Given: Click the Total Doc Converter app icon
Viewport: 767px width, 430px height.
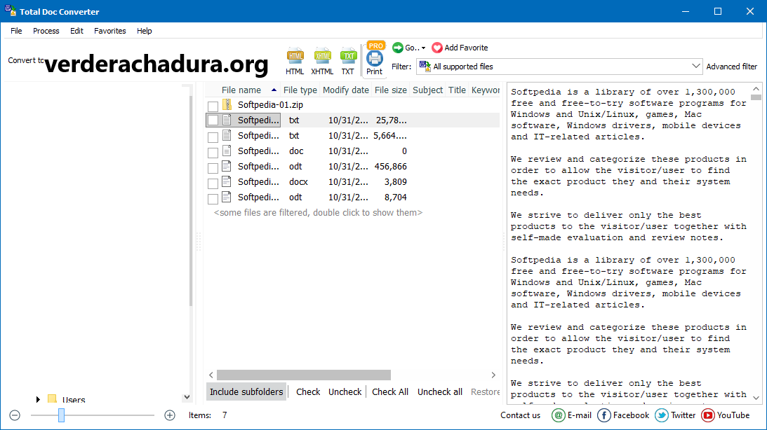Looking at the screenshot, I should click(x=11, y=11).
